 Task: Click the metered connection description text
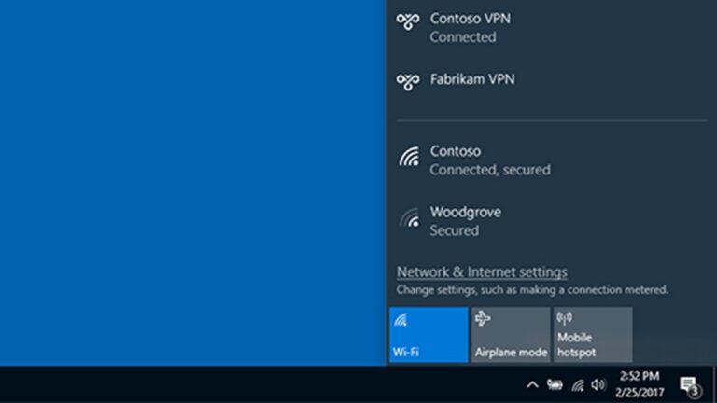[x=532, y=290]
